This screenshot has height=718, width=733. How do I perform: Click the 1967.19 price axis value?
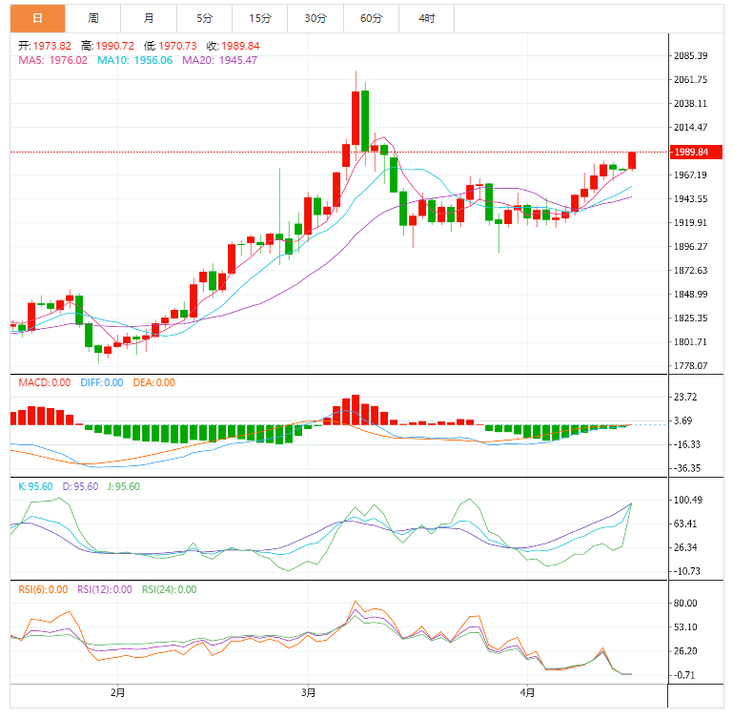(x=690, y=174)
